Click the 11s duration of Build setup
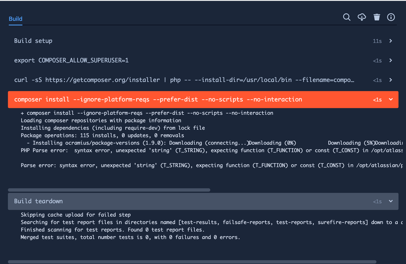The width and height of the screenshot is (406, 264). pyautogui.click(x=377, y=41)
